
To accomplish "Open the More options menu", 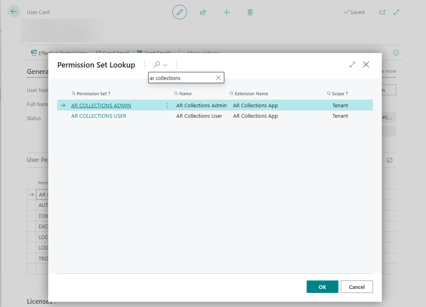I will pos(203,53).
